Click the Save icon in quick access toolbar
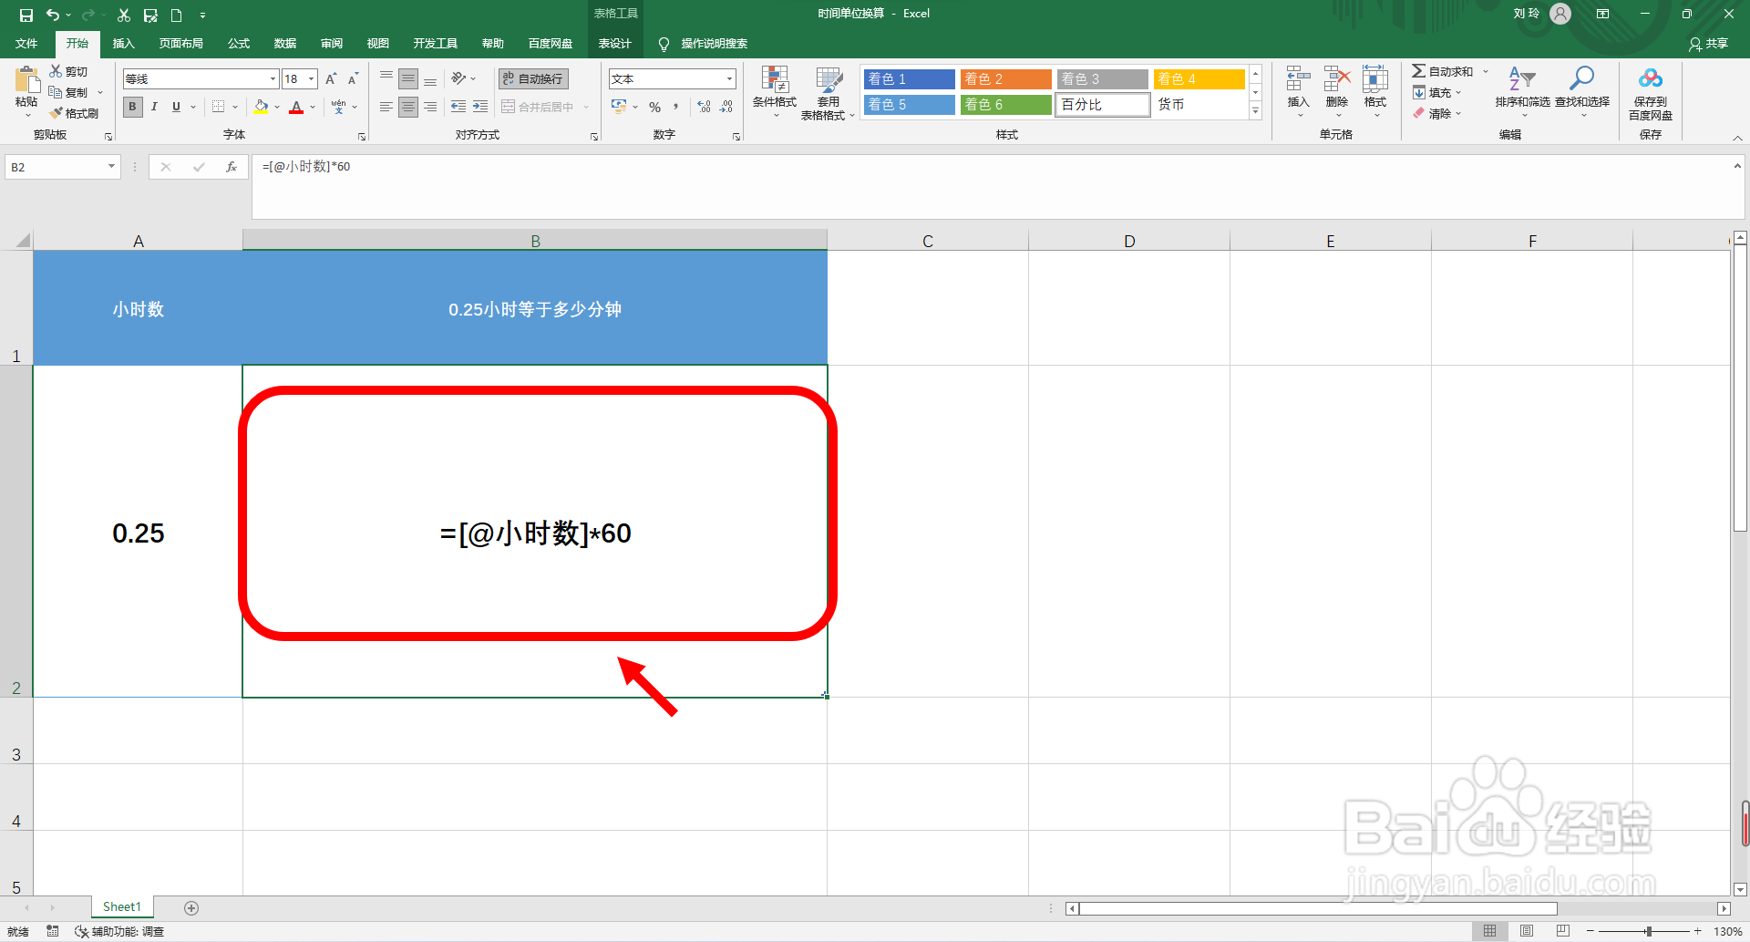Image resolution: width=1750 pixels, height=942 pixels. (26, 15)
